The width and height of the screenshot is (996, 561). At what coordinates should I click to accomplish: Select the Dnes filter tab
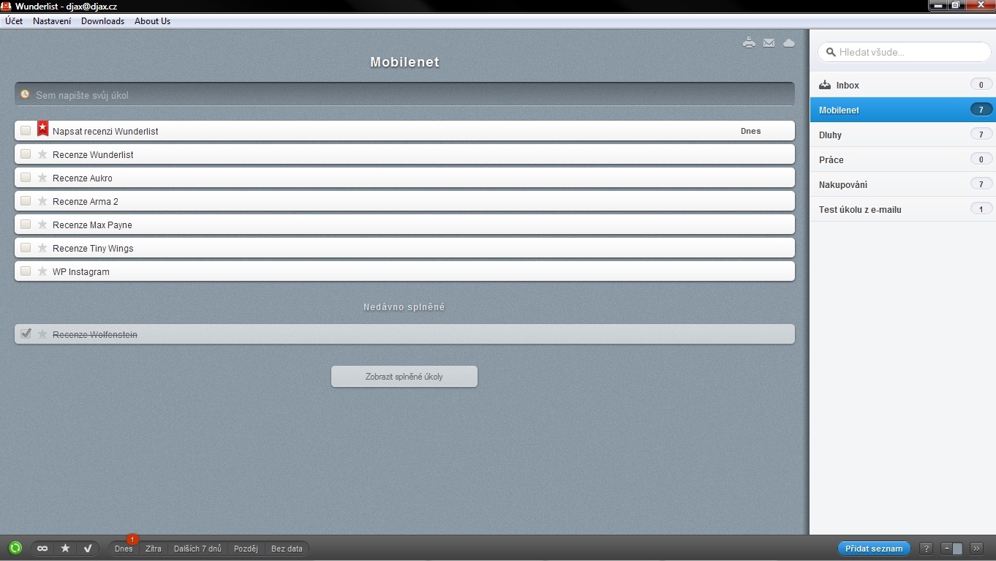(123, 548)
